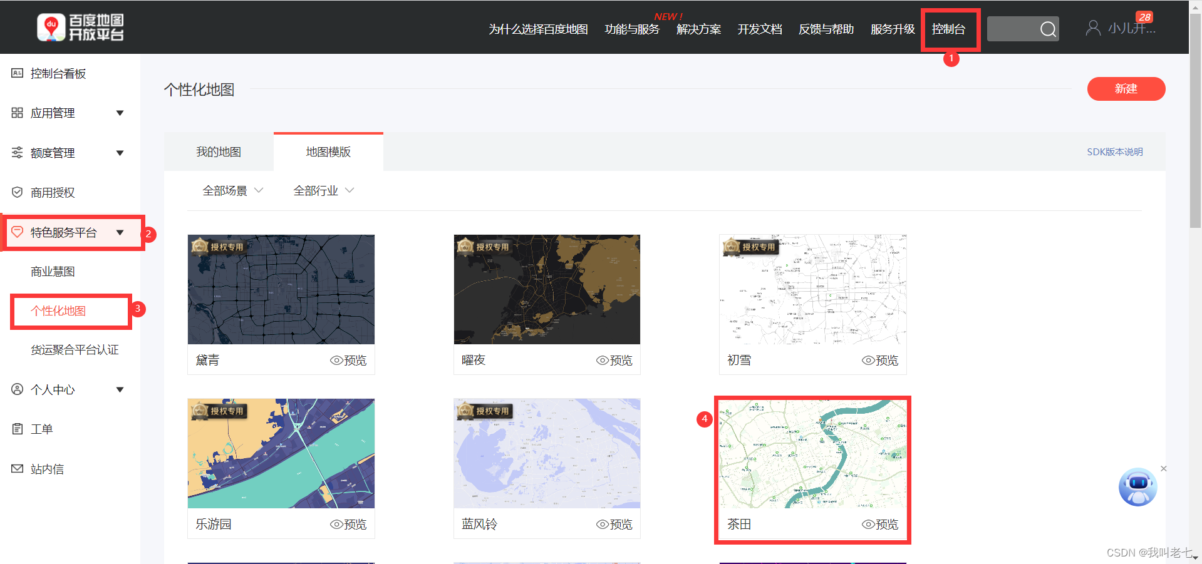Open the 反馈与帮助 nav item

click(x=826, y=29)
